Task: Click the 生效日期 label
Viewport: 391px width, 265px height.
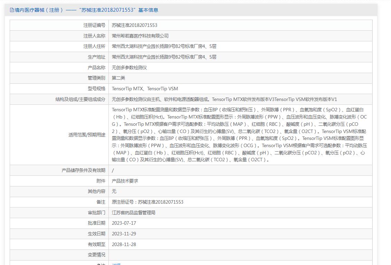Action: pyautogui.click(x=96, y=234)
